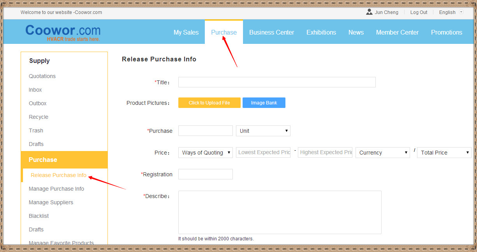Select the Currency dropdown
The height and width of the screenshot is (252, 477).
(383, 153)
